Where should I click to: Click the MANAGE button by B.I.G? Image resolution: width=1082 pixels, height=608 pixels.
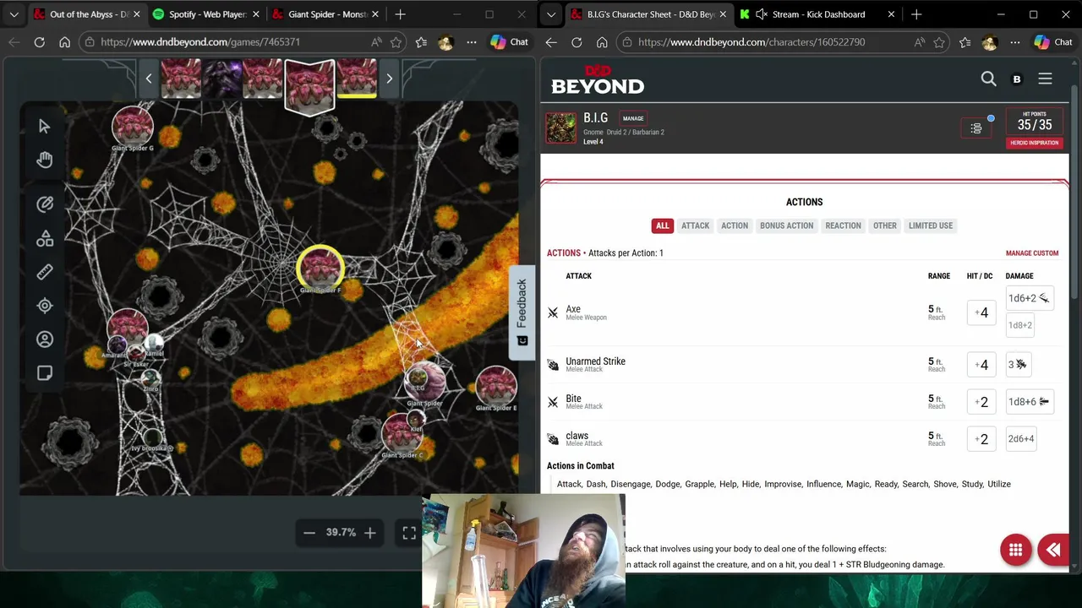pyautogui.click(x=633, y=118)
